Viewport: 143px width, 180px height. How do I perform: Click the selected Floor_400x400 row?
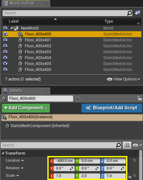72,34
